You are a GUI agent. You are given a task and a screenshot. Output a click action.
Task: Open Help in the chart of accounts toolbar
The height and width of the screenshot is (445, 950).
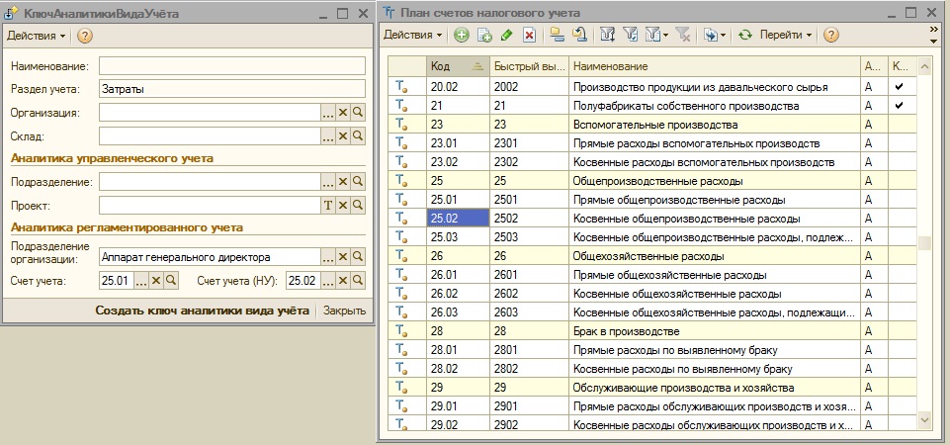830,35
